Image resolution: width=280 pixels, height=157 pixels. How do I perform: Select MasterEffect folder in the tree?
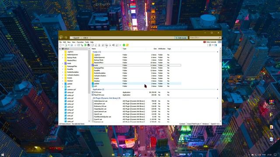(x=72, y=61)
